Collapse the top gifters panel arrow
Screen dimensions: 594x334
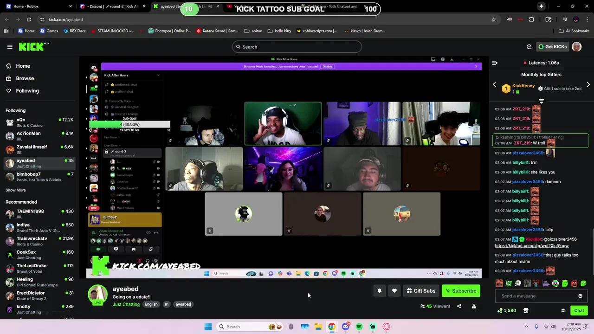click(x=541, y=101)
